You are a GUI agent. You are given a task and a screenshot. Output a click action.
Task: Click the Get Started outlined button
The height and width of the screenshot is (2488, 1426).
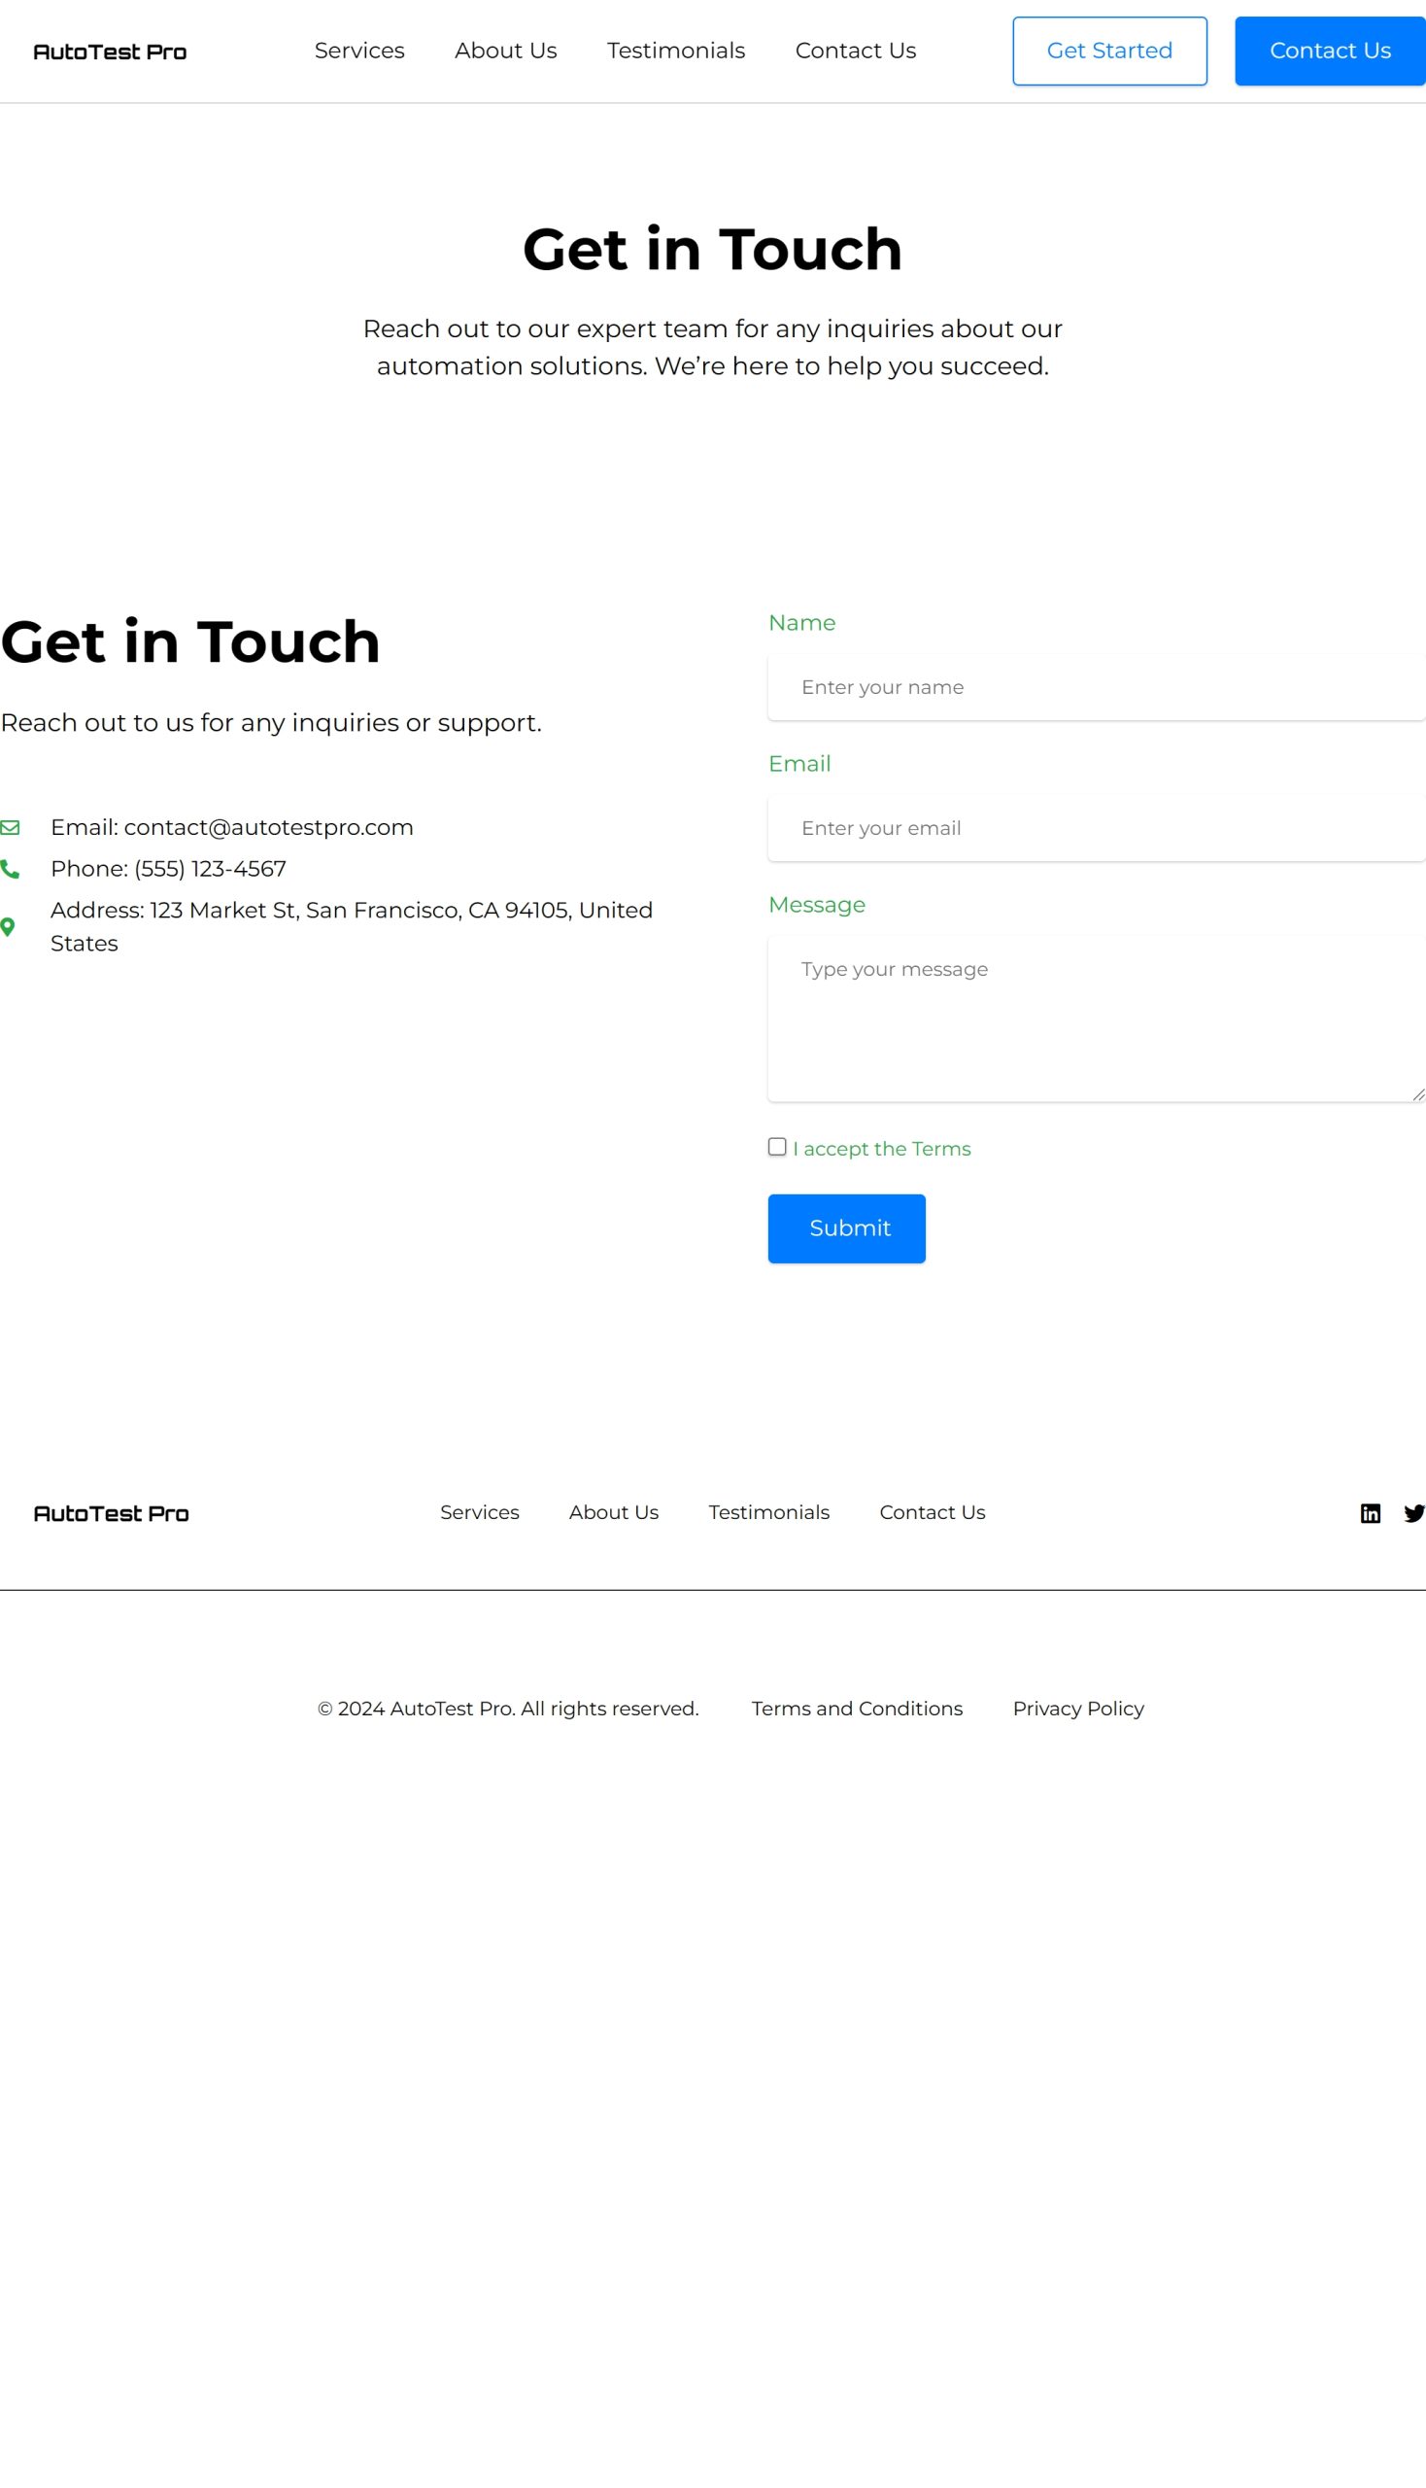[1109, 51]
